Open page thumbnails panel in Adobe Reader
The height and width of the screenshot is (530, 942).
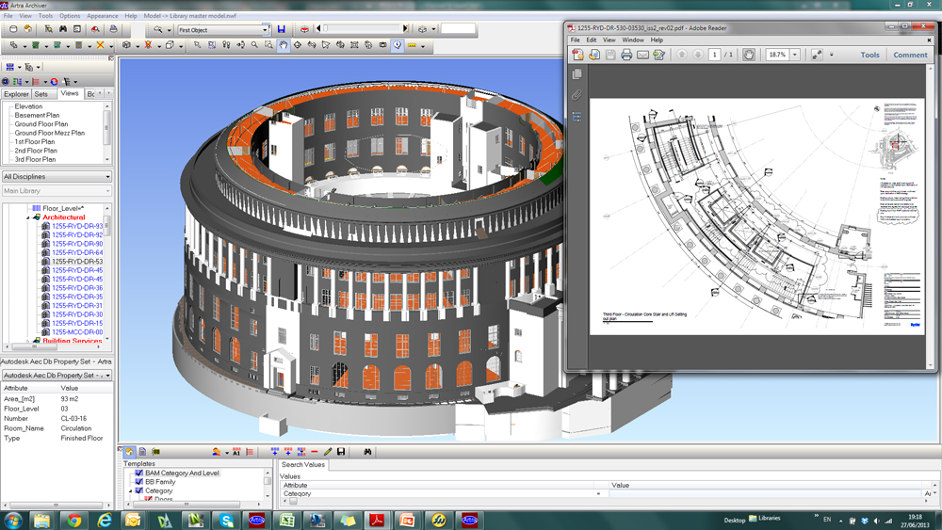tap(577, 73)
